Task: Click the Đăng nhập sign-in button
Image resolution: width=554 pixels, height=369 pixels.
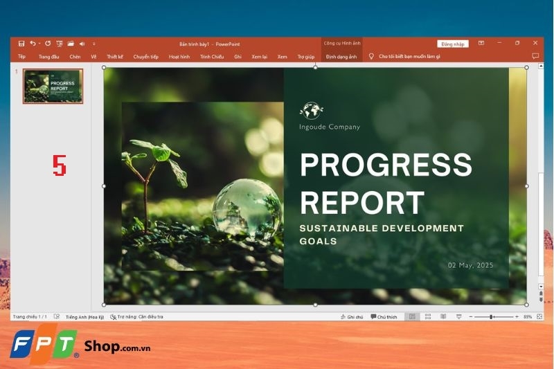Action: [x=453, y=44]
